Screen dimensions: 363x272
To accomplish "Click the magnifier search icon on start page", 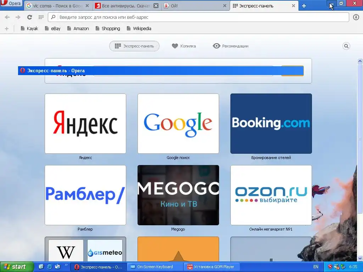I will click(346, 46).
